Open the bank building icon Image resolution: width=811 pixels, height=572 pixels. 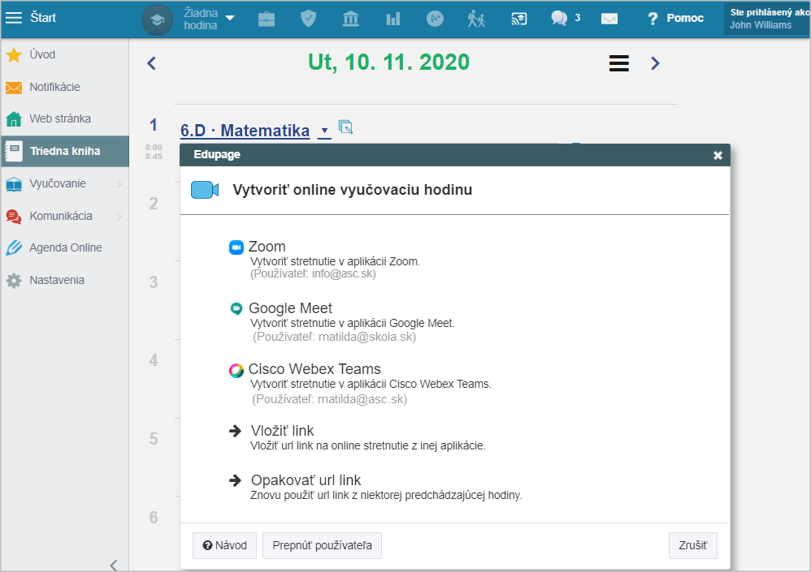[x=351, y=19]
